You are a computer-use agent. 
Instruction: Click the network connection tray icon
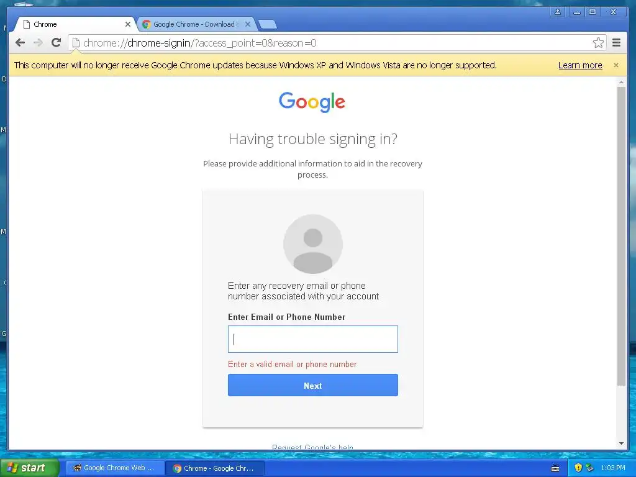(x=589, y=468)
